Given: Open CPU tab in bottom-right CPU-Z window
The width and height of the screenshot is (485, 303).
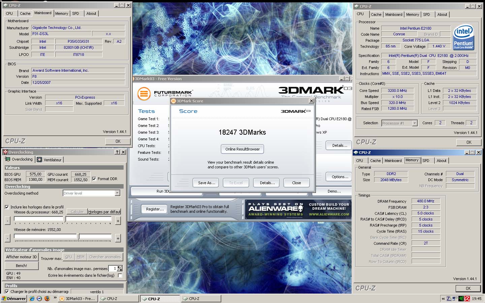Looking at the screenshot, I should (x=359, y=161).
